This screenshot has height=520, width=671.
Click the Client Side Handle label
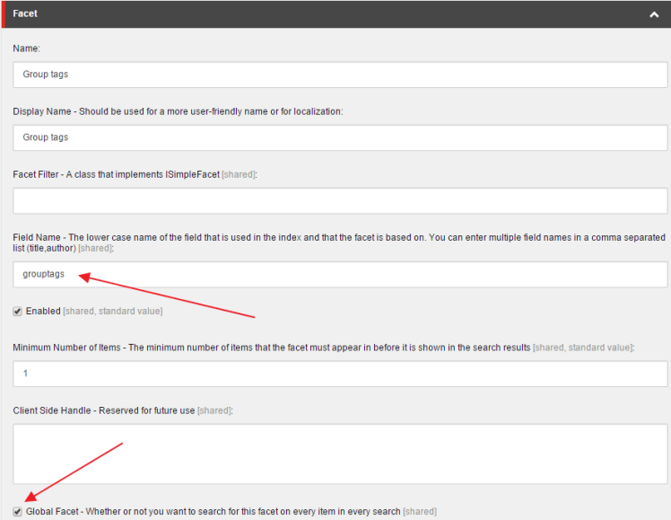[x=104, y=410]
